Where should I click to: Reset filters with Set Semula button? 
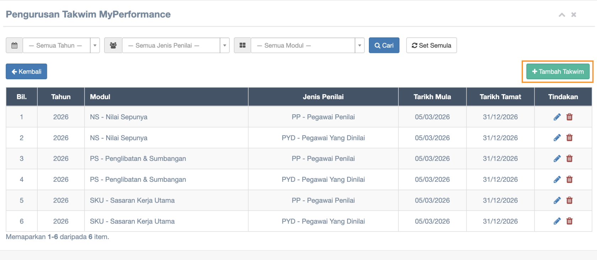pos(431,45)
